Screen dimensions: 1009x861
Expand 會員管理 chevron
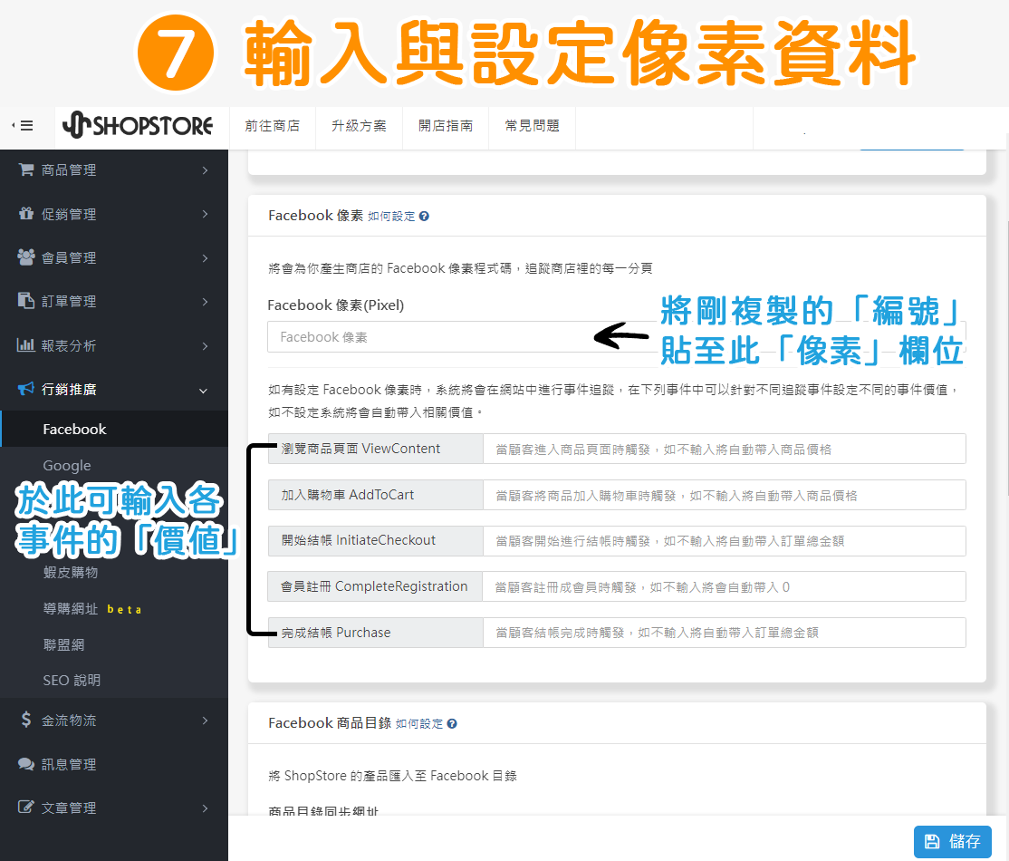pyautogui.click(x=205, y=257)
